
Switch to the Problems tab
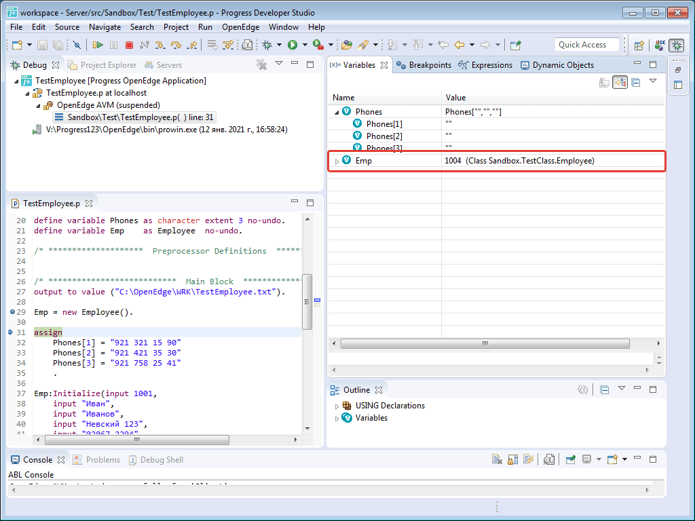[96, 460]
